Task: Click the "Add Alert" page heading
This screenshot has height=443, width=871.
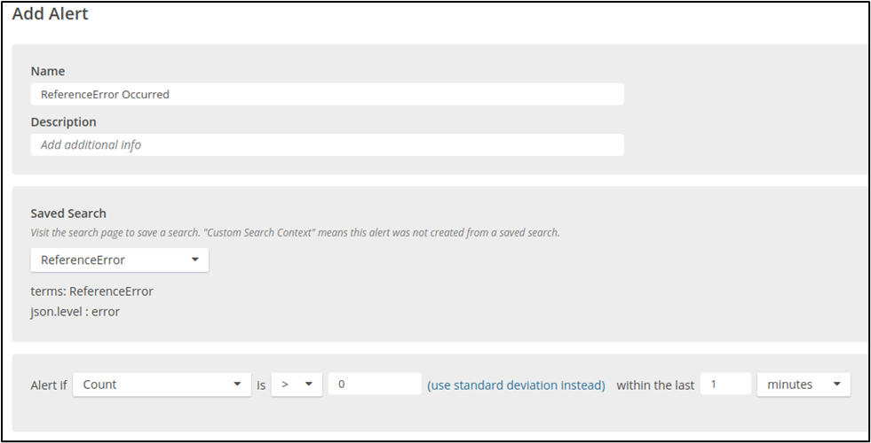Action: [51, 14]
